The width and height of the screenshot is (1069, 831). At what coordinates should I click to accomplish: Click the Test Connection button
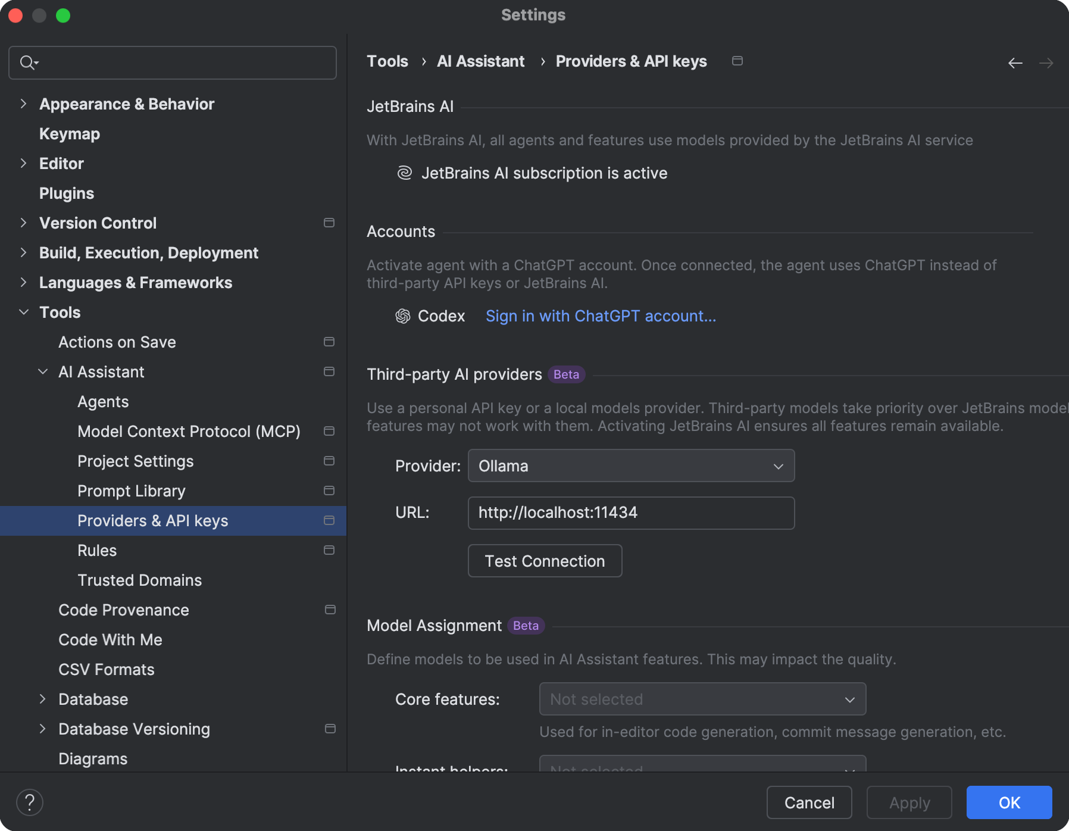point(545,561)
